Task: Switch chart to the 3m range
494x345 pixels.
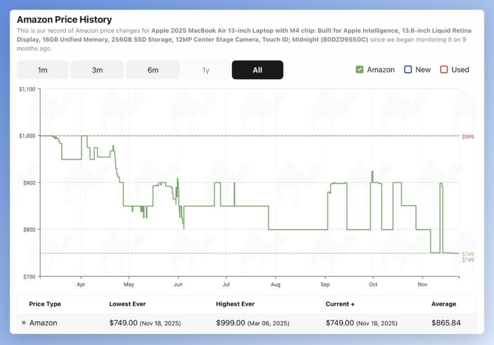Action: [x=97, y=70]
